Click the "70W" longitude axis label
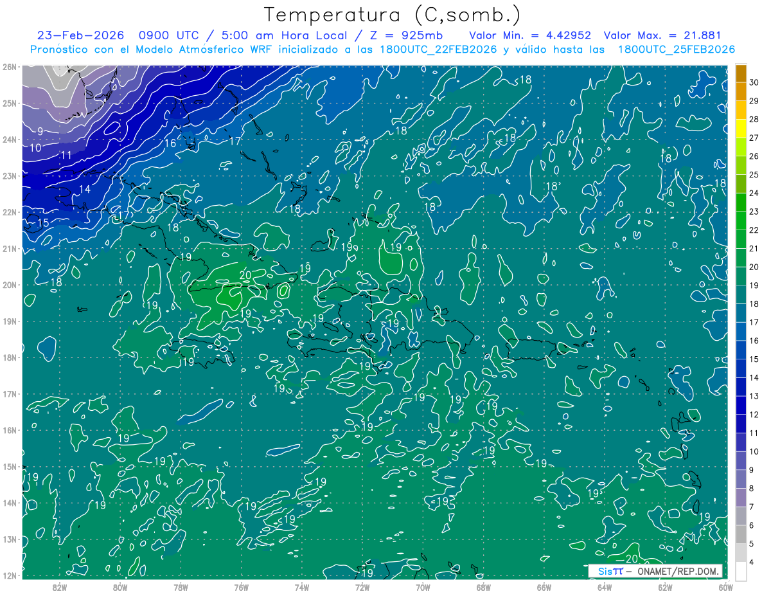This screenshot has height=596, width=771. point(423,587)
